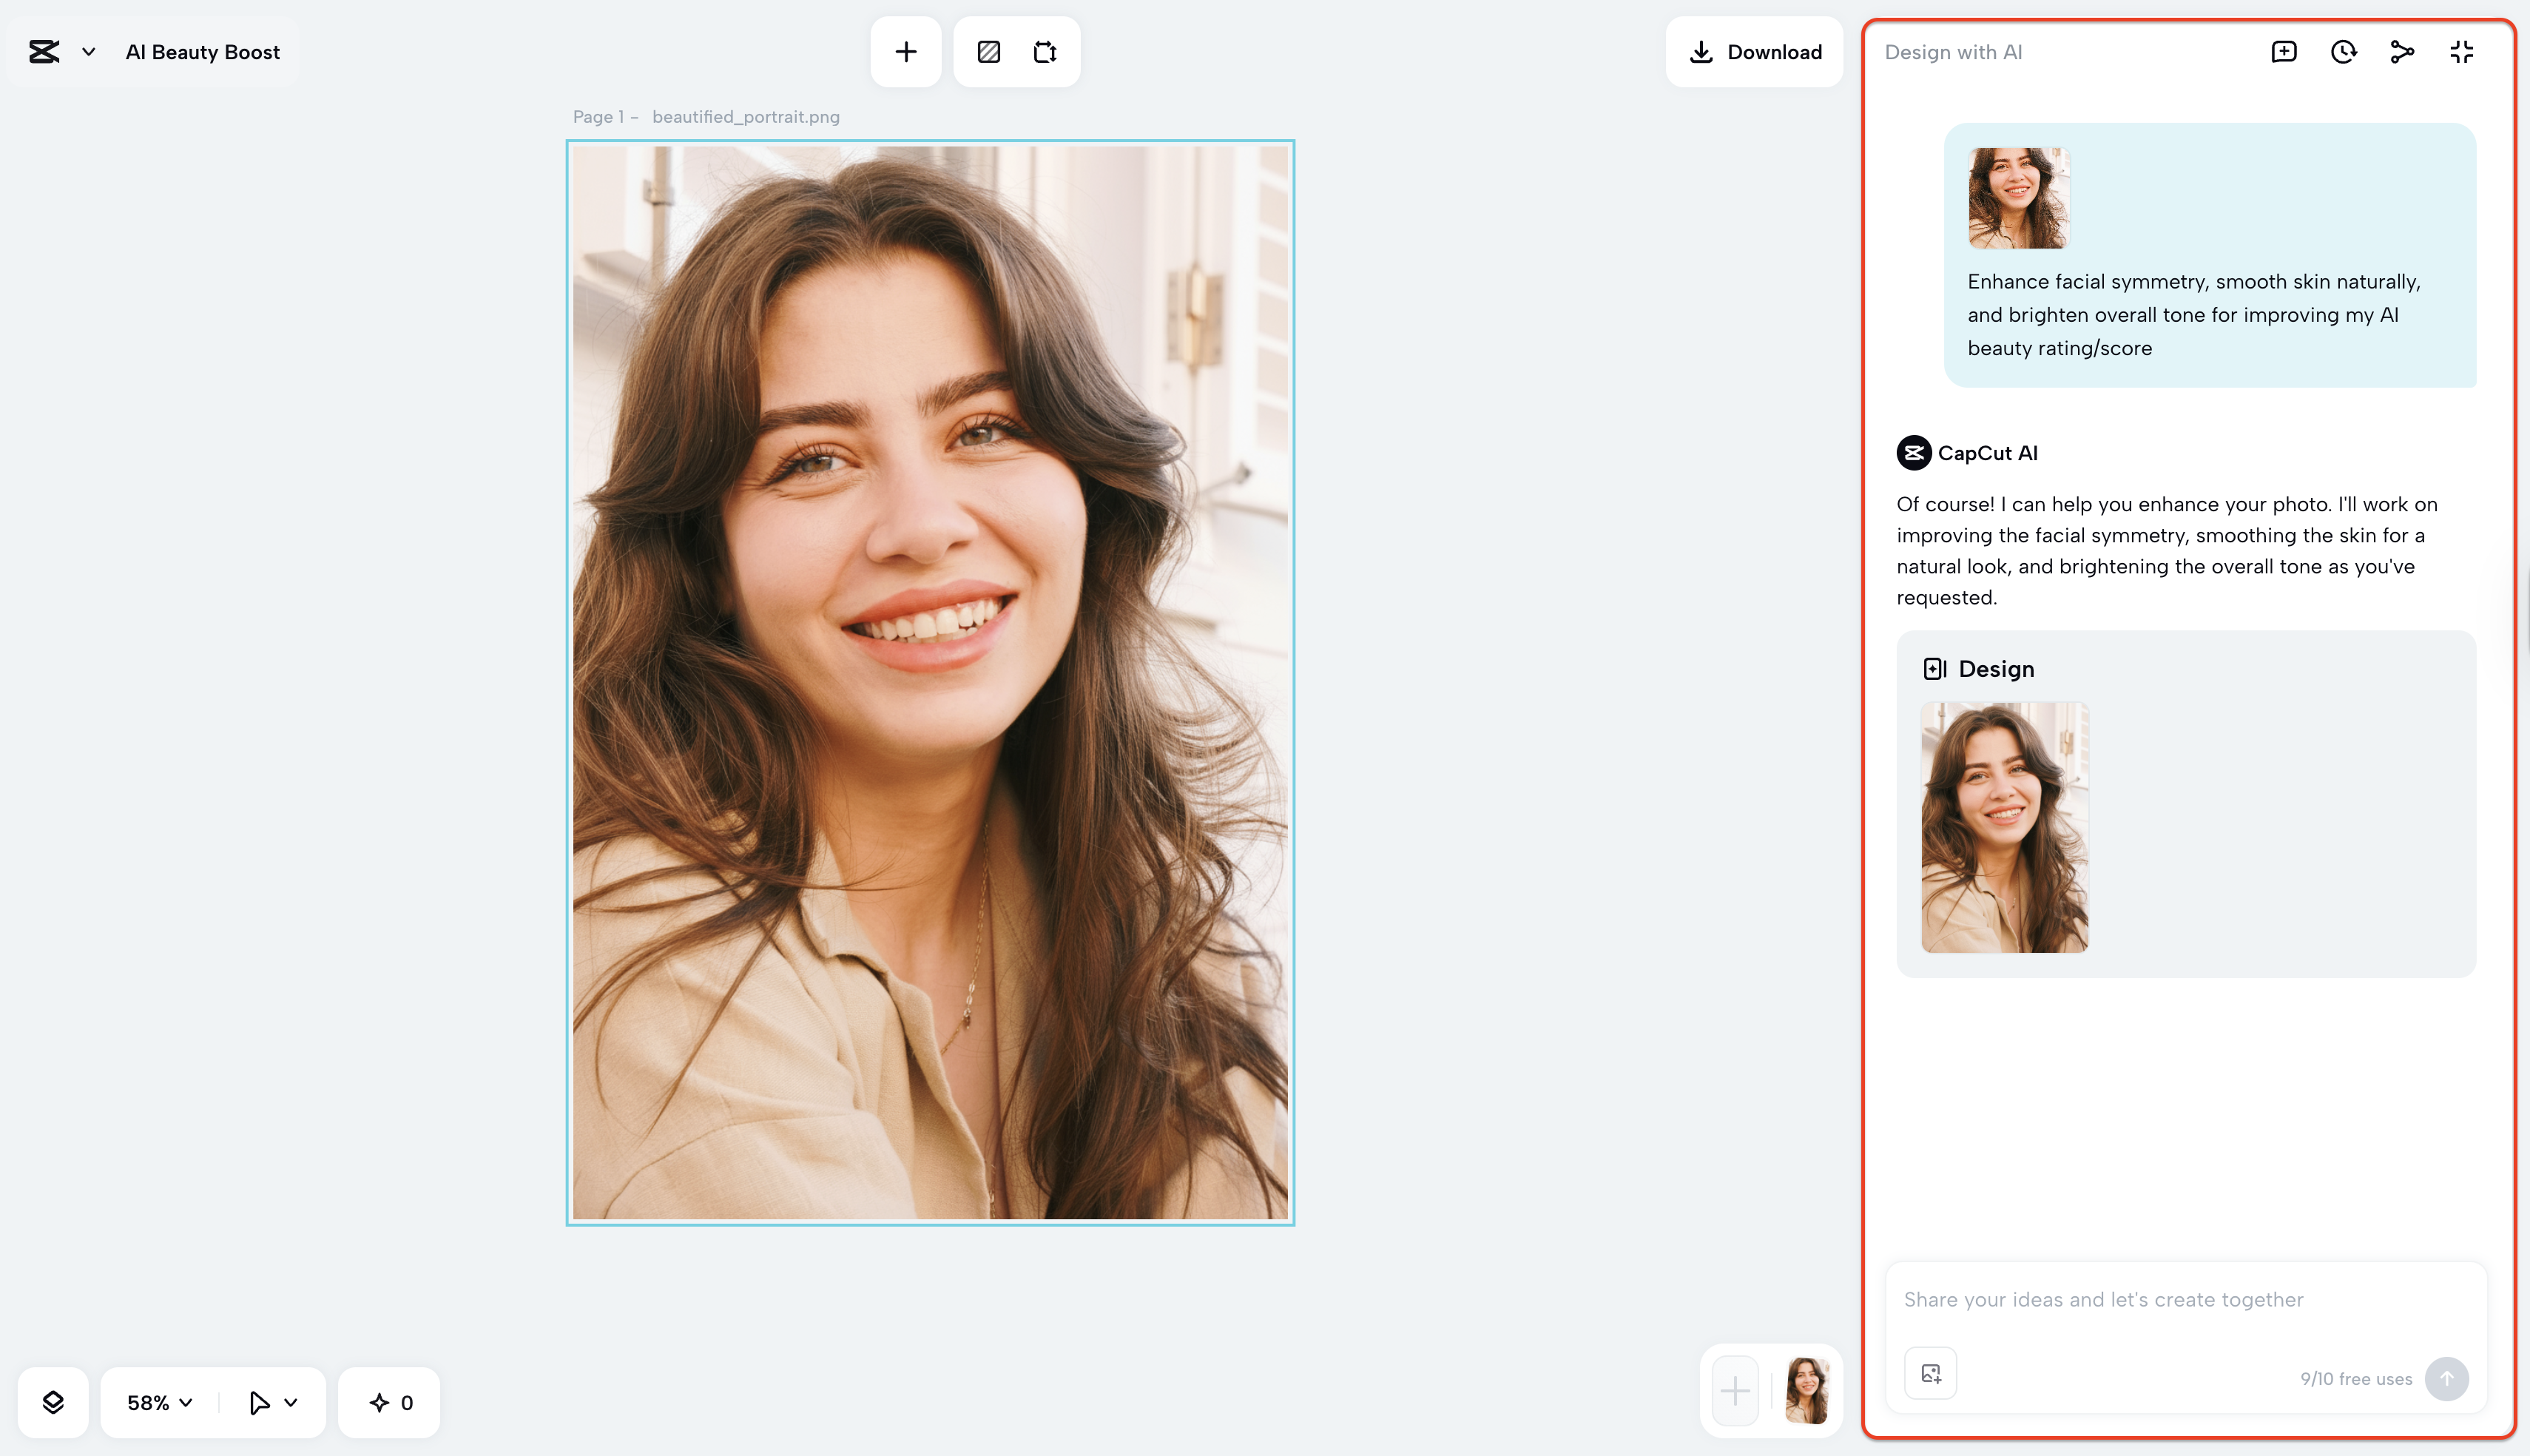Open the chat history
Viewport: 2530px width, 1456px height.
click(x=2342, y=51)
